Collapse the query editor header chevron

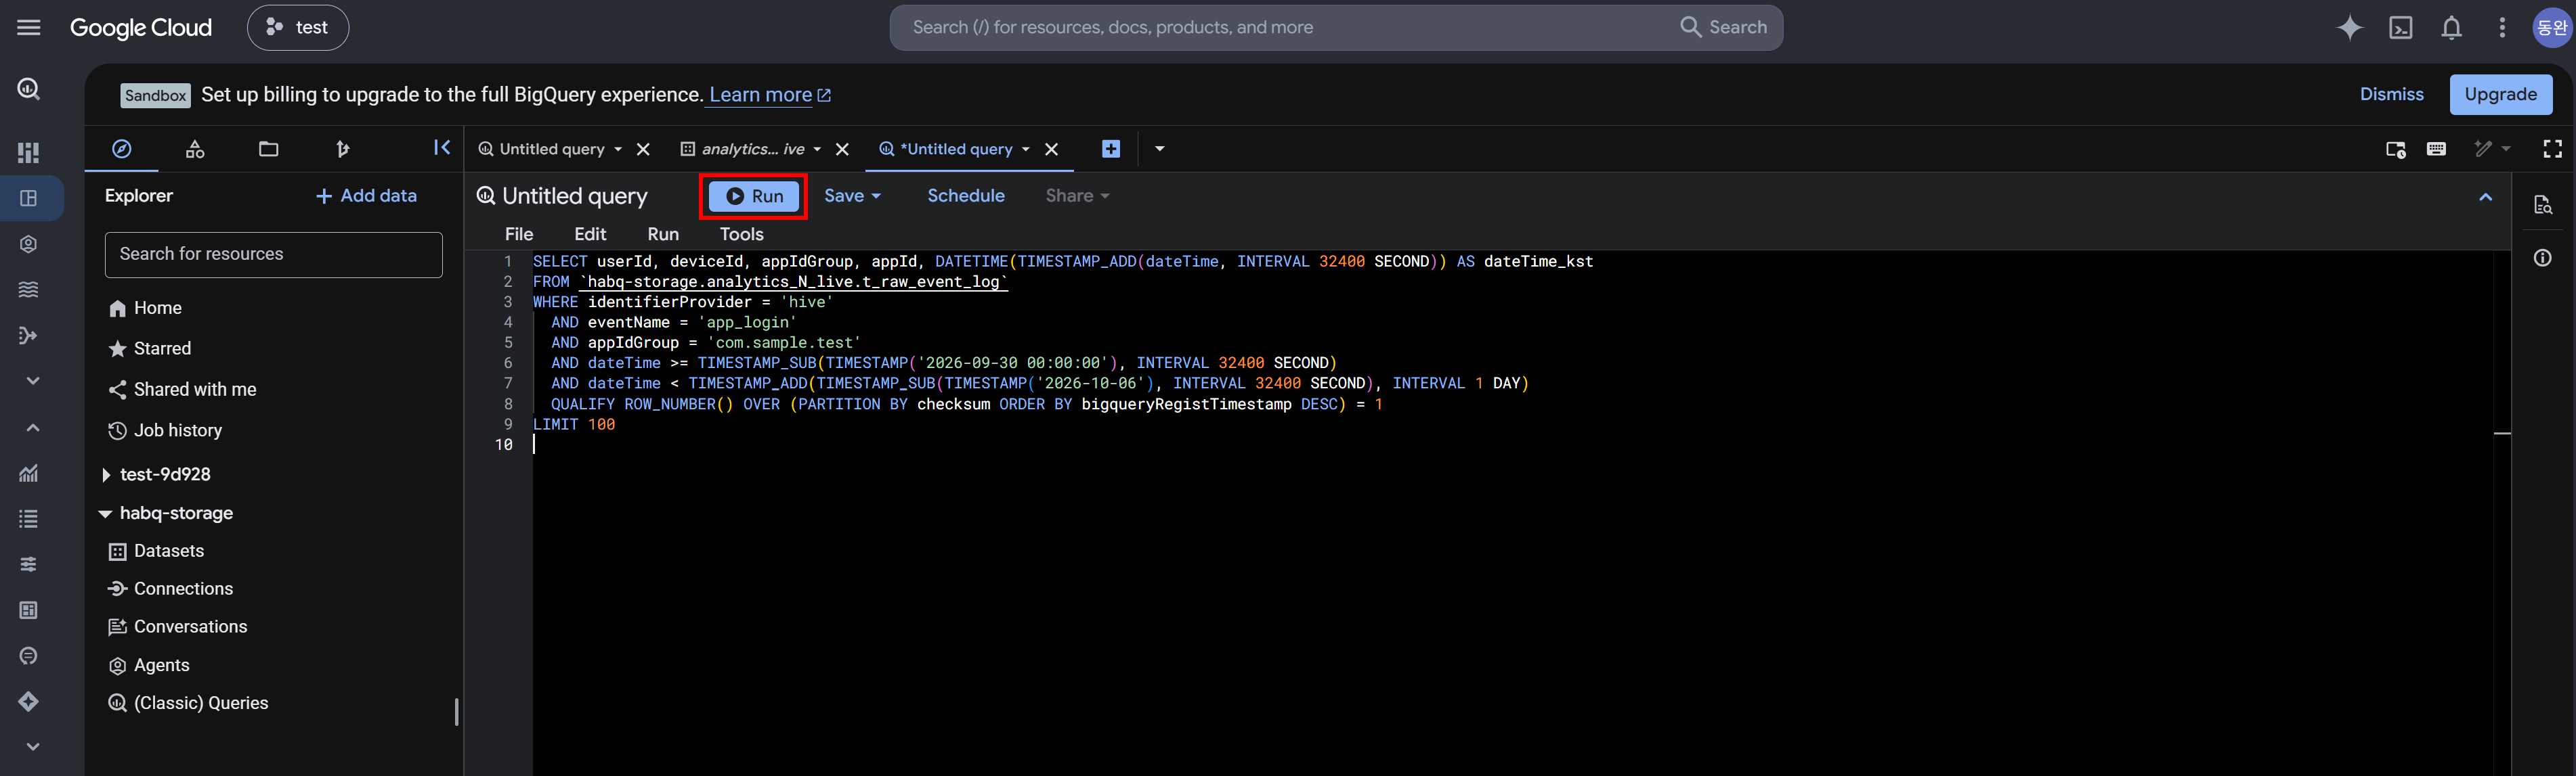[2485, 197]
